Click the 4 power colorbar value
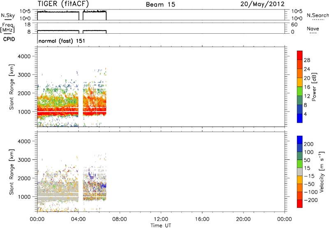The width and height of the screenshot is (329, 228). point(305,114)
